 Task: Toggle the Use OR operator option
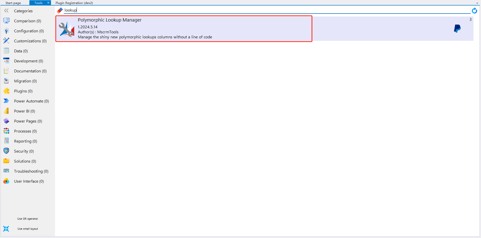28,219
